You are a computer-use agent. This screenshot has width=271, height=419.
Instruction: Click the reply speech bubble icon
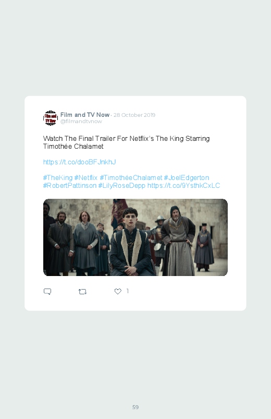pyautogui.click(x=47, y=292)
